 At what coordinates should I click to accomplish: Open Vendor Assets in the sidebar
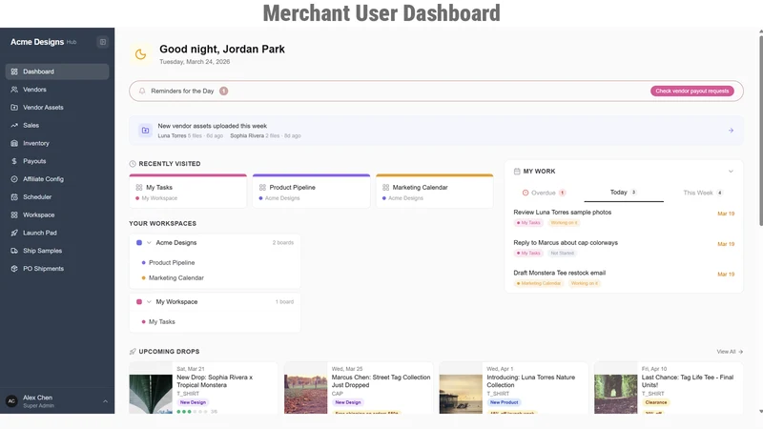(57, 108)
